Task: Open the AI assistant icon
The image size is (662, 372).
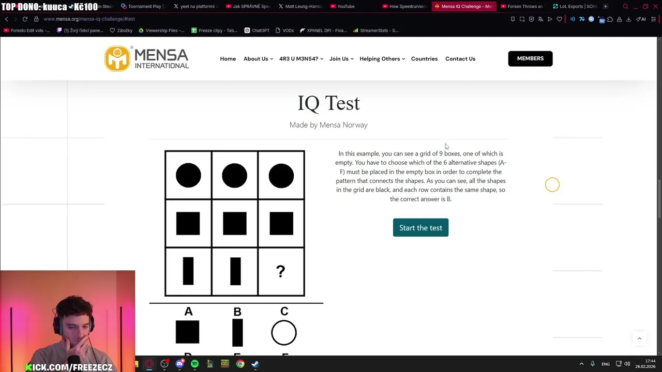Action: click(x=640, y=19)
